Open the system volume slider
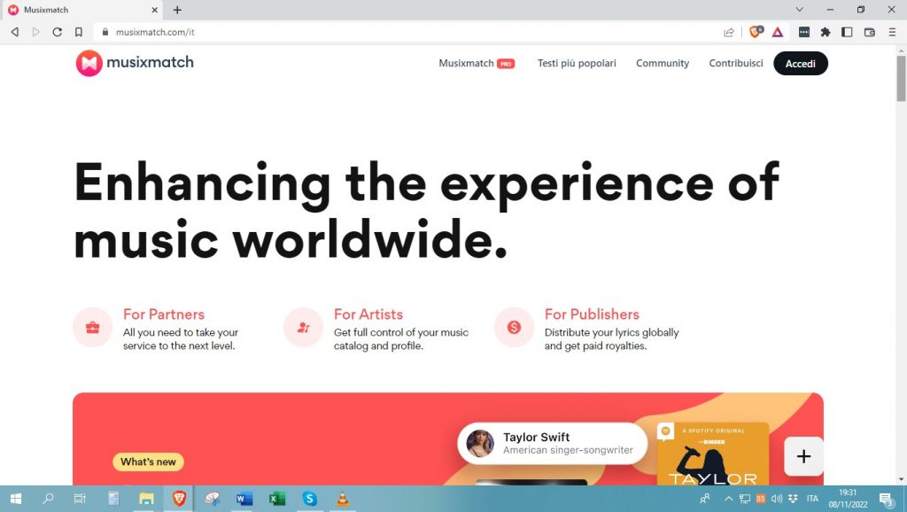This screenshot has width=907, height=512. click(776, 499)
